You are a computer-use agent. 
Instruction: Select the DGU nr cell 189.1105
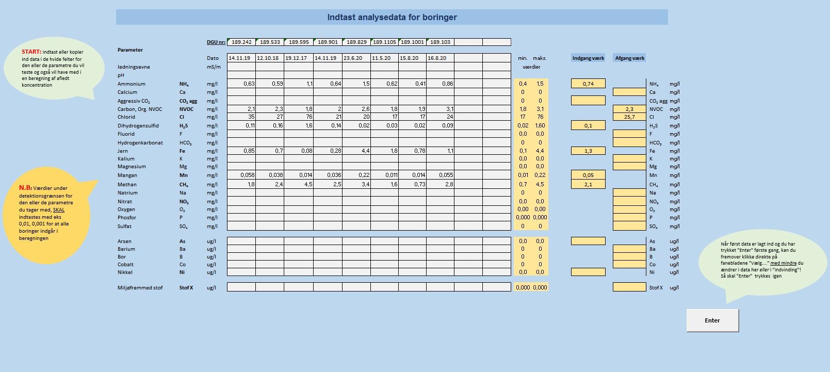(x=384, y=42)
